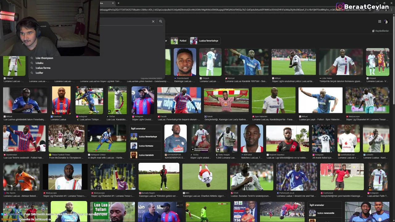The height and width of the screenshot is (222, 395).
Task: Click the magnifier search icon
Action: point(160,22)
